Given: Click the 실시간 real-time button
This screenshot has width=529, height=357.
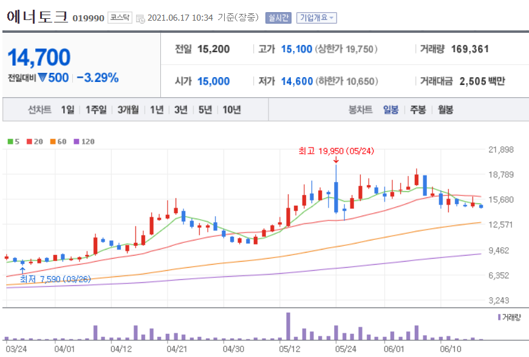Looking at the screenshot, I should pos(278,18).
